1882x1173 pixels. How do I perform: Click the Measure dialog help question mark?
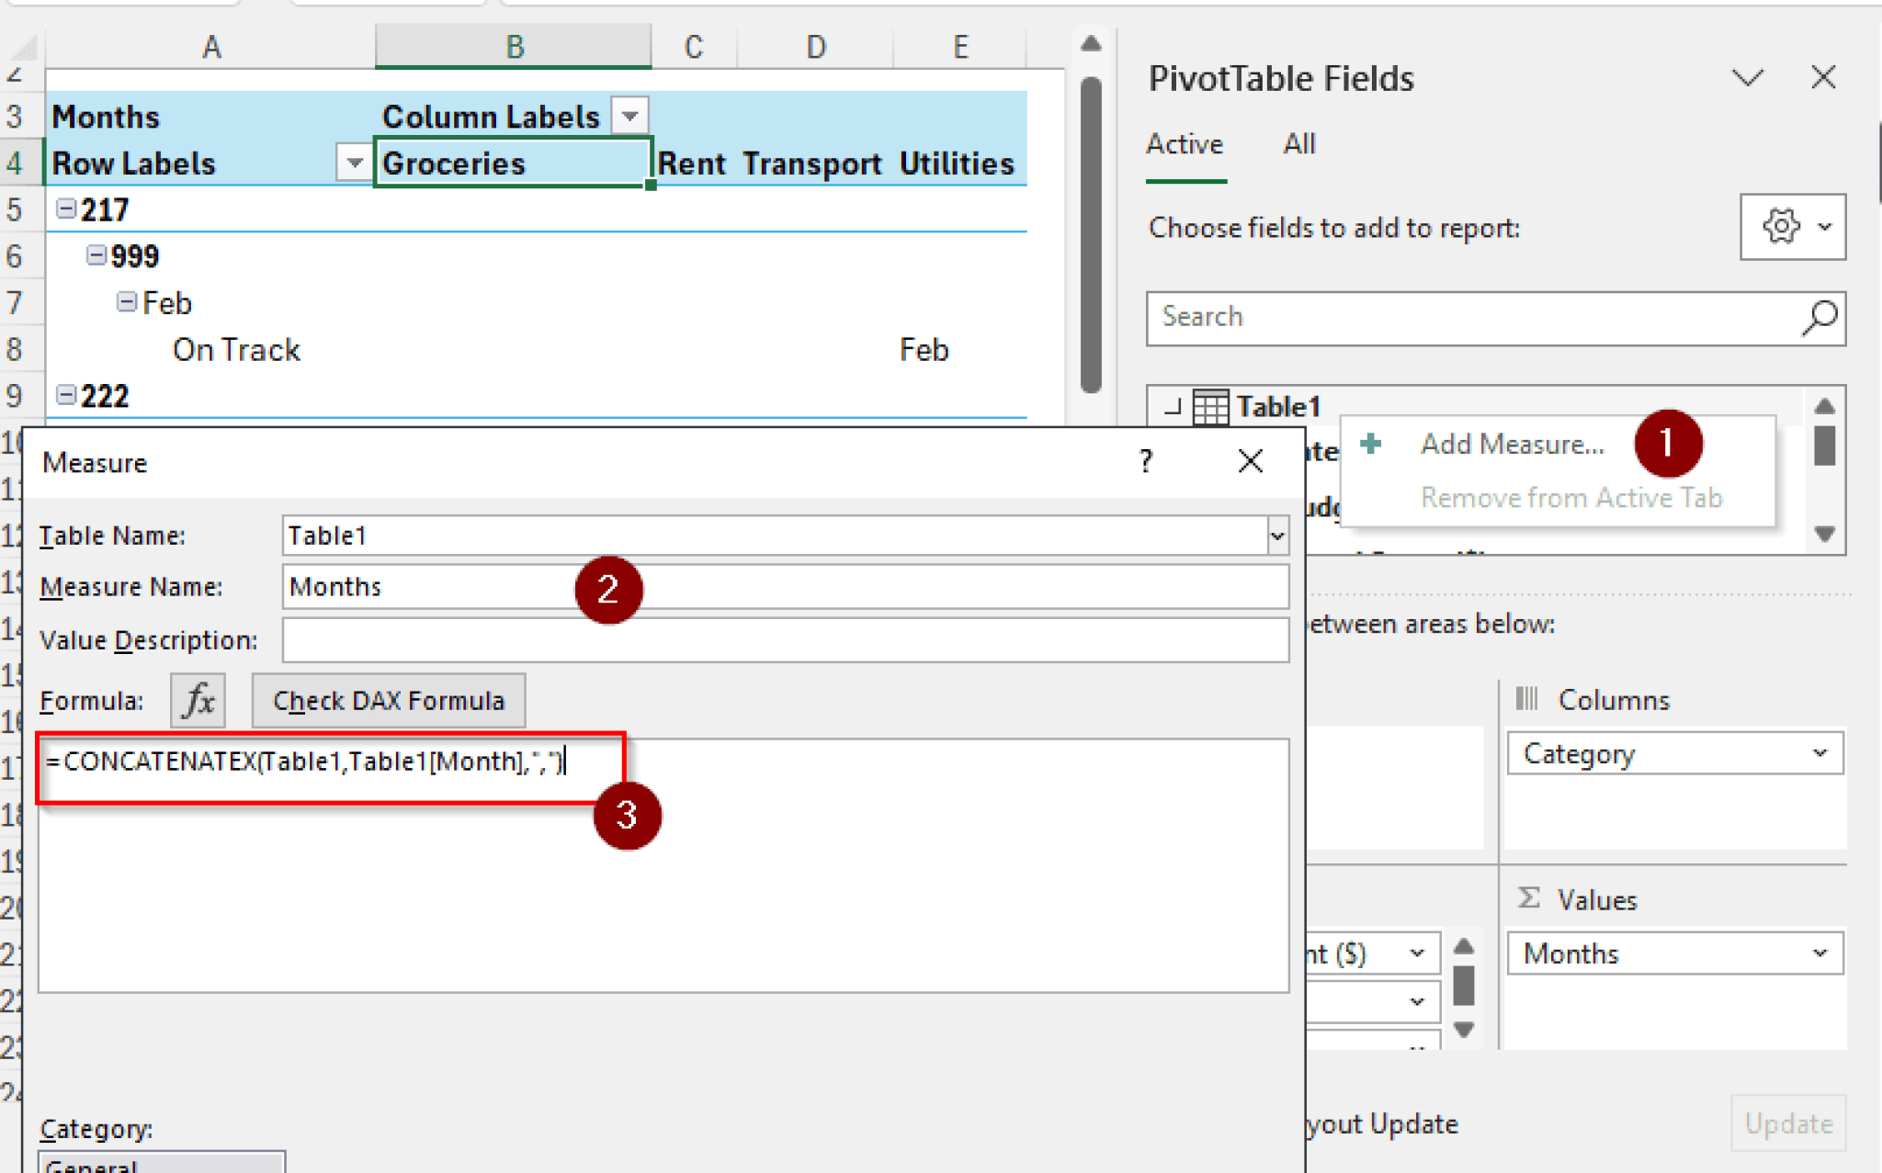1145,461
